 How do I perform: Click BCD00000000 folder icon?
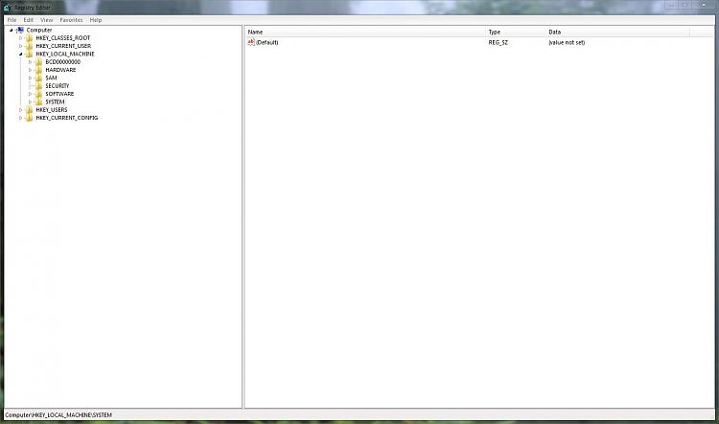pyautogui.click(x=39, y=62)
